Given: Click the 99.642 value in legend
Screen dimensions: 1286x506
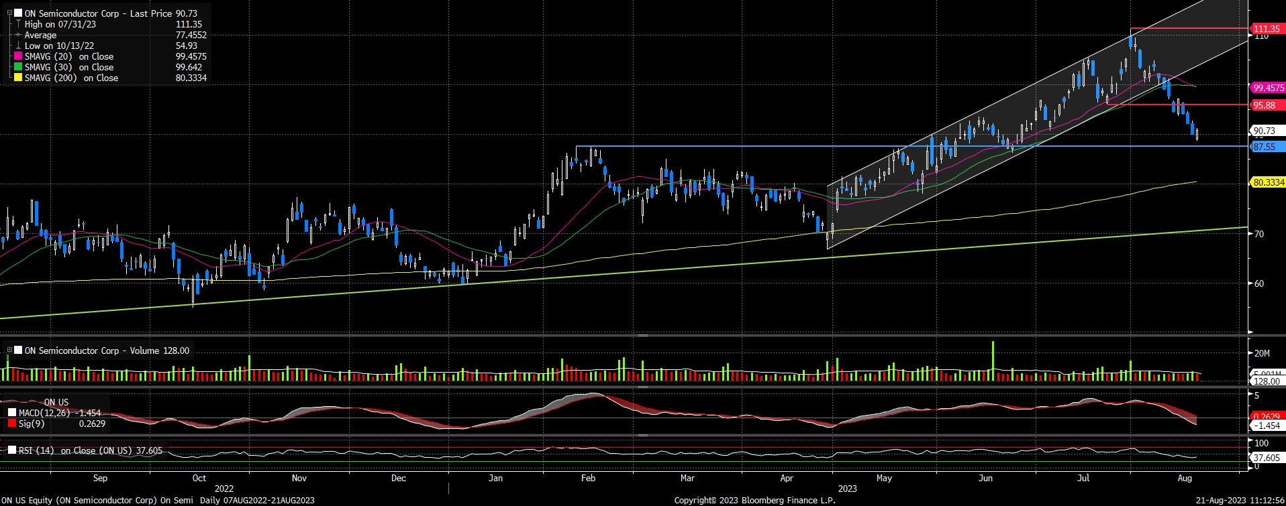Looking at the screenshot, I should coord(189,67).
